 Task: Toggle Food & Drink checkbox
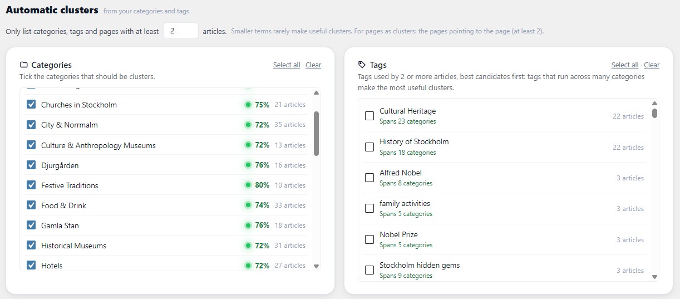pos(31,205)
